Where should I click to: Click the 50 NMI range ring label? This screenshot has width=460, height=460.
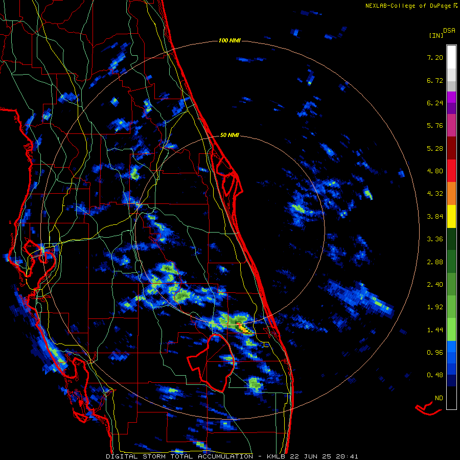point(229,135)
